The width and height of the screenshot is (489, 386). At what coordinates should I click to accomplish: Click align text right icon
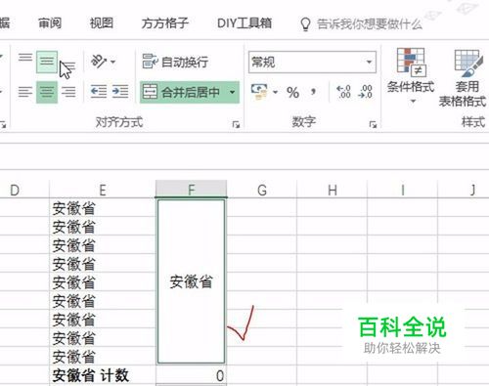pos(68,92)
